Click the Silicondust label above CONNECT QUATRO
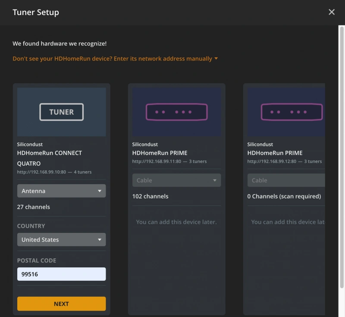The height and width of the screenshot is (317, 345). [30, 144]
